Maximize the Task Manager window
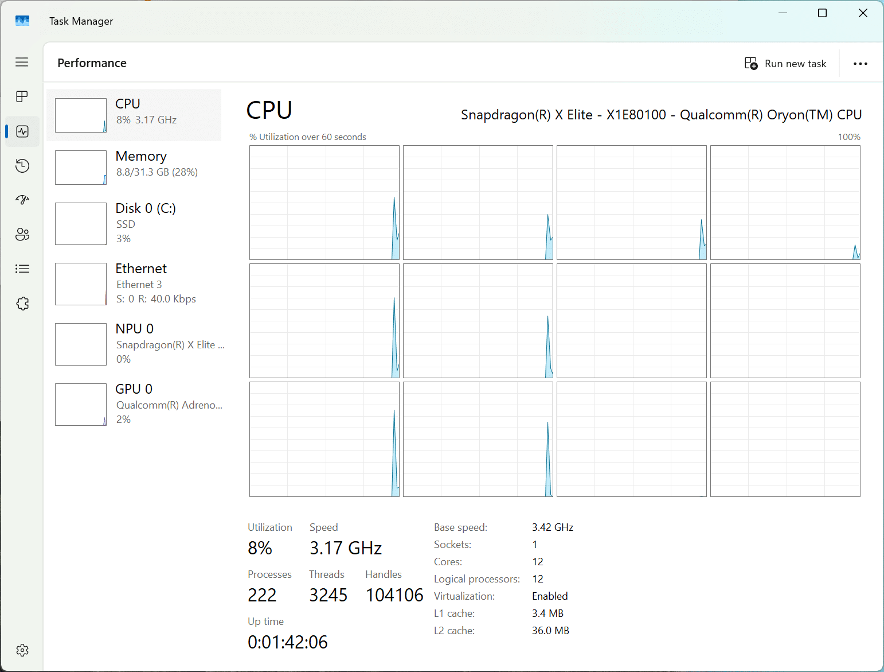Screen dimensions: 884x672 tap(822, 13)
